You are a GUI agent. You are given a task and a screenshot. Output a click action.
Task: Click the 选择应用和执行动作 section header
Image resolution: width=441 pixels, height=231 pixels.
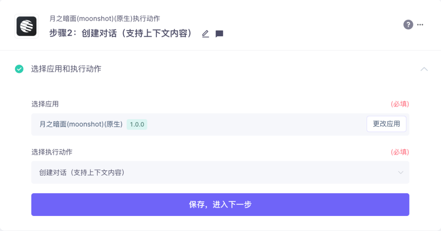(66, 69)
